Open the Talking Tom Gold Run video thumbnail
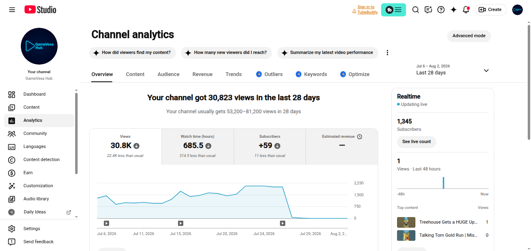Image resolution: width=531 pixels, height=251 pixels. click(406, 235)
